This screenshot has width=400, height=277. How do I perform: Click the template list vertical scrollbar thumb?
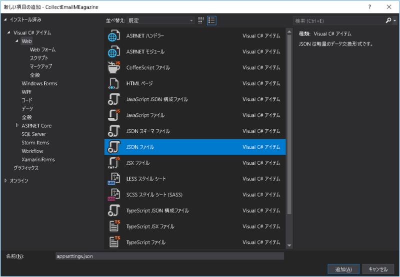click(289, 124)
